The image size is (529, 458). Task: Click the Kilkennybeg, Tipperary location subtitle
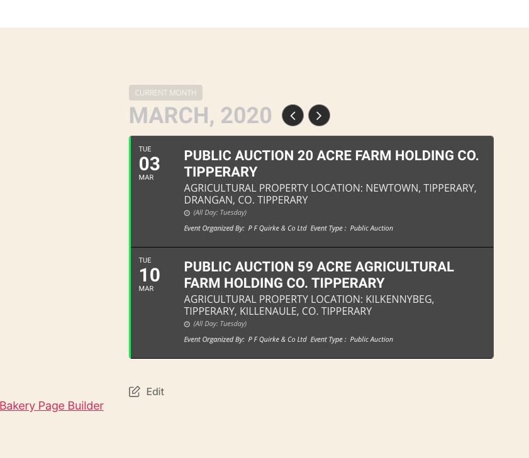click(309, 305)
